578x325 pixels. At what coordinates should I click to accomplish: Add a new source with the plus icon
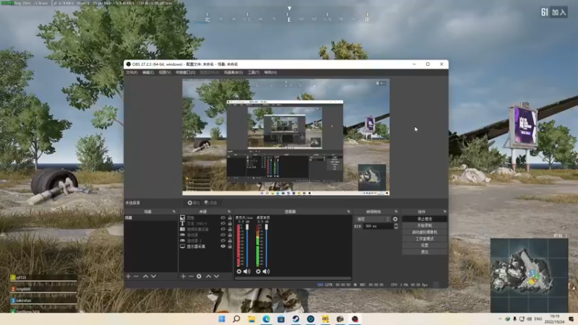coord(184,276)
